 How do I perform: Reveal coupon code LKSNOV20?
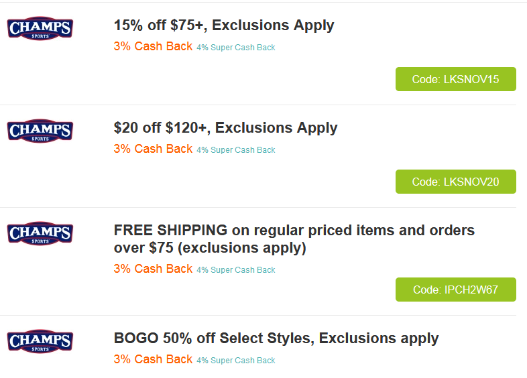coord(455,182)
